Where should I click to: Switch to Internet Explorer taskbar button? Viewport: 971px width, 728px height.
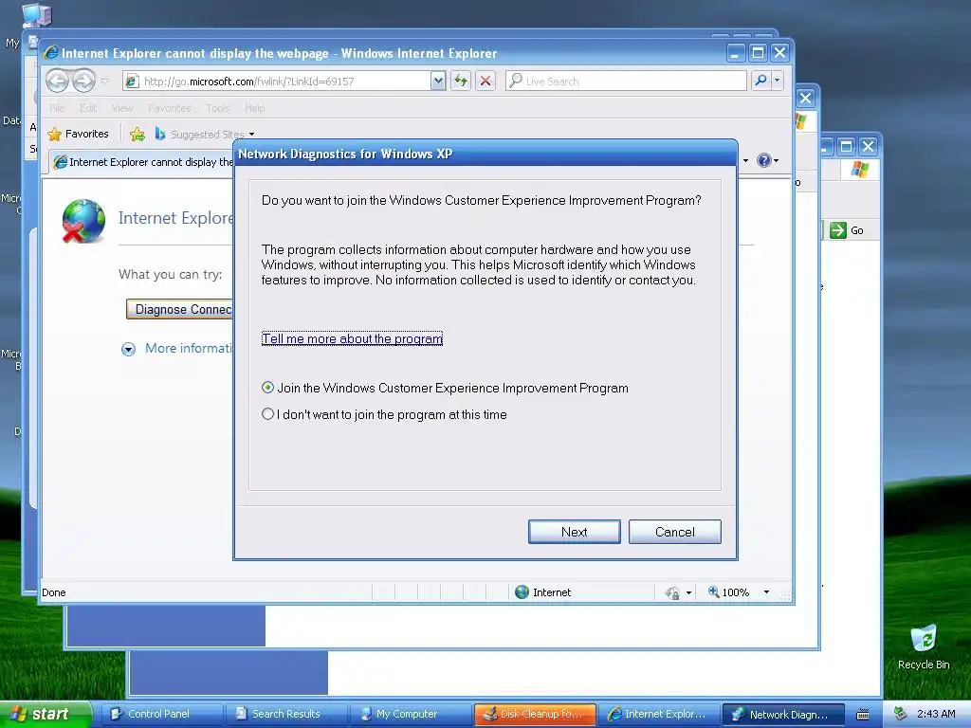click(x=659, y=714)
